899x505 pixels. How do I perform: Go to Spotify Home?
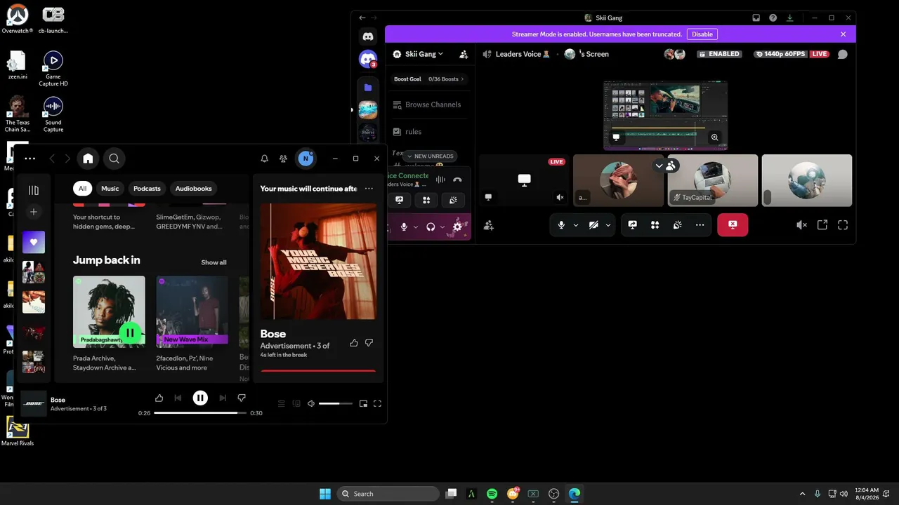88,159
